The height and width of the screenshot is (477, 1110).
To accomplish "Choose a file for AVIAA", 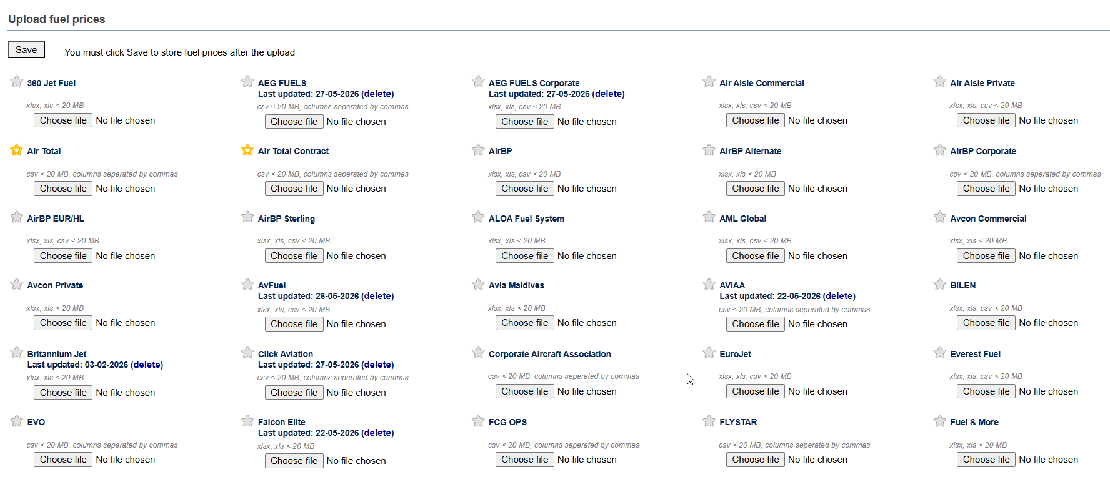I will [x=756, y=324].
